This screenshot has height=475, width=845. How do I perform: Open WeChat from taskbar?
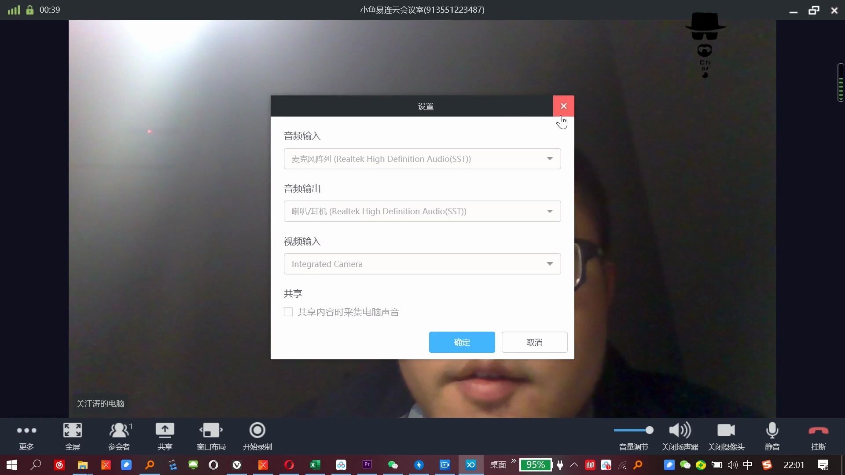(393, 464)
